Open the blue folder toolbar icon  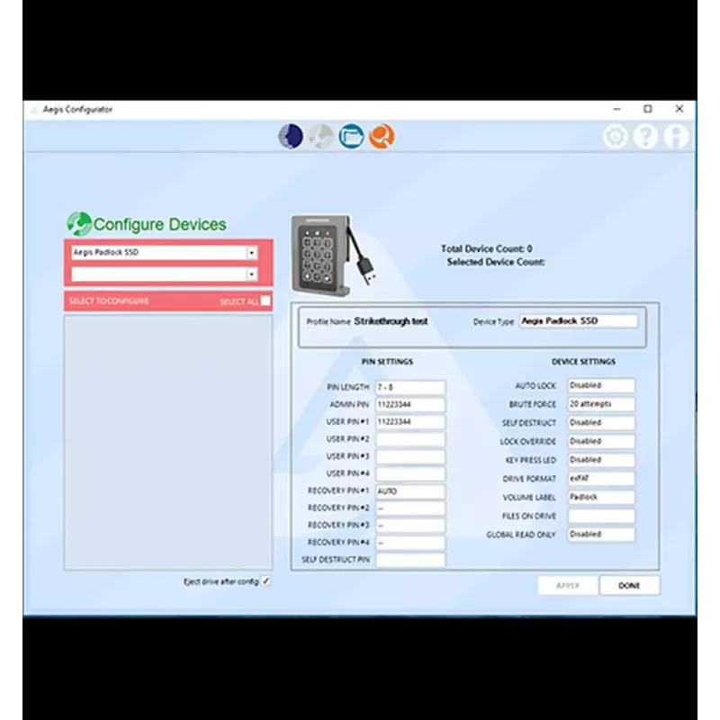pos(351,137)
